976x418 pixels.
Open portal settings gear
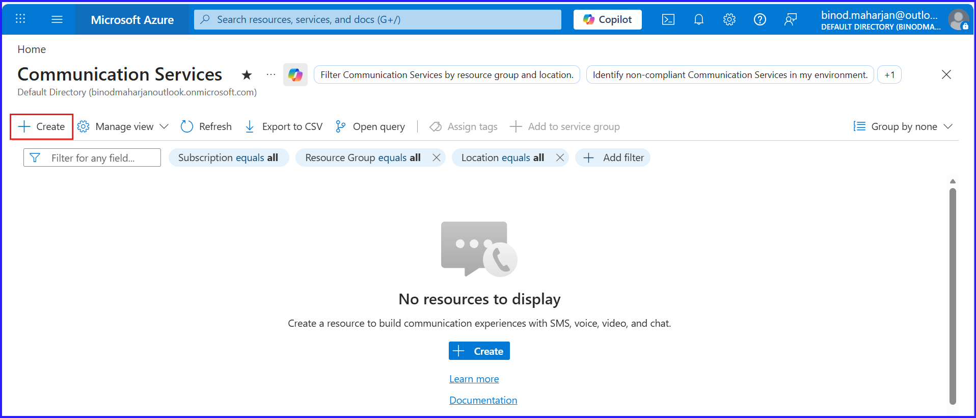[x=729, y=19]
